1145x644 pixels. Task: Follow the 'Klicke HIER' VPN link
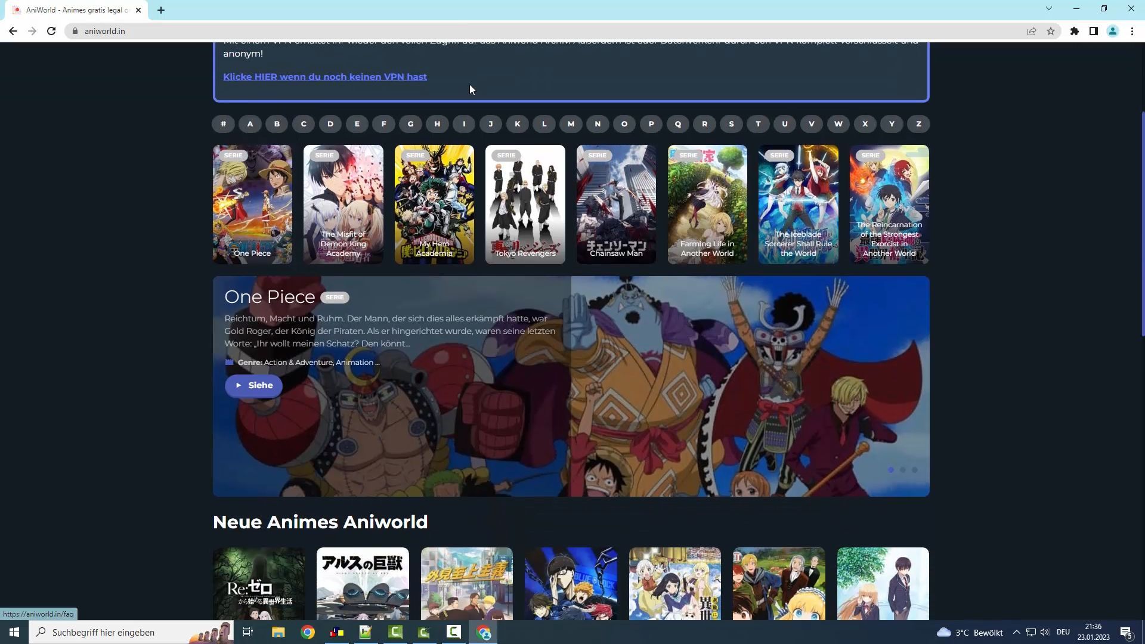pyautogui.click(x=325, y=76)
